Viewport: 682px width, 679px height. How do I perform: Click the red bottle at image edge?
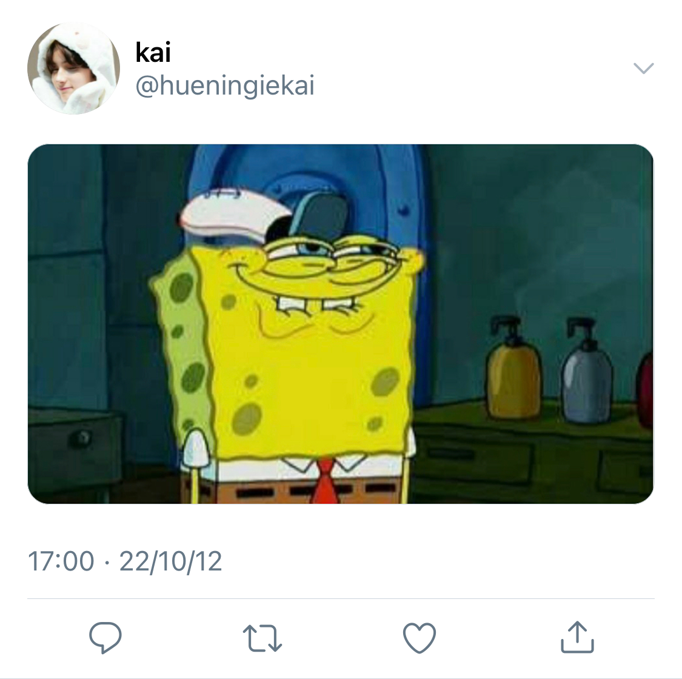click(x=646, y=391)
